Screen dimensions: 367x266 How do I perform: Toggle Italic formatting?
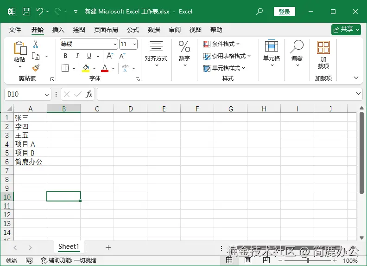pos(77,56)
